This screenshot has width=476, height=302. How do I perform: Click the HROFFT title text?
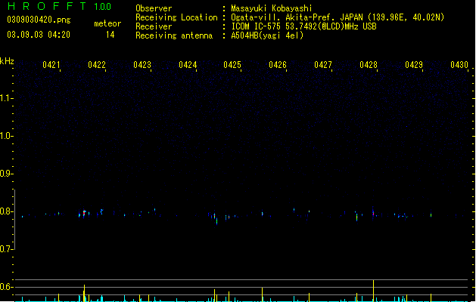(47, 6)
